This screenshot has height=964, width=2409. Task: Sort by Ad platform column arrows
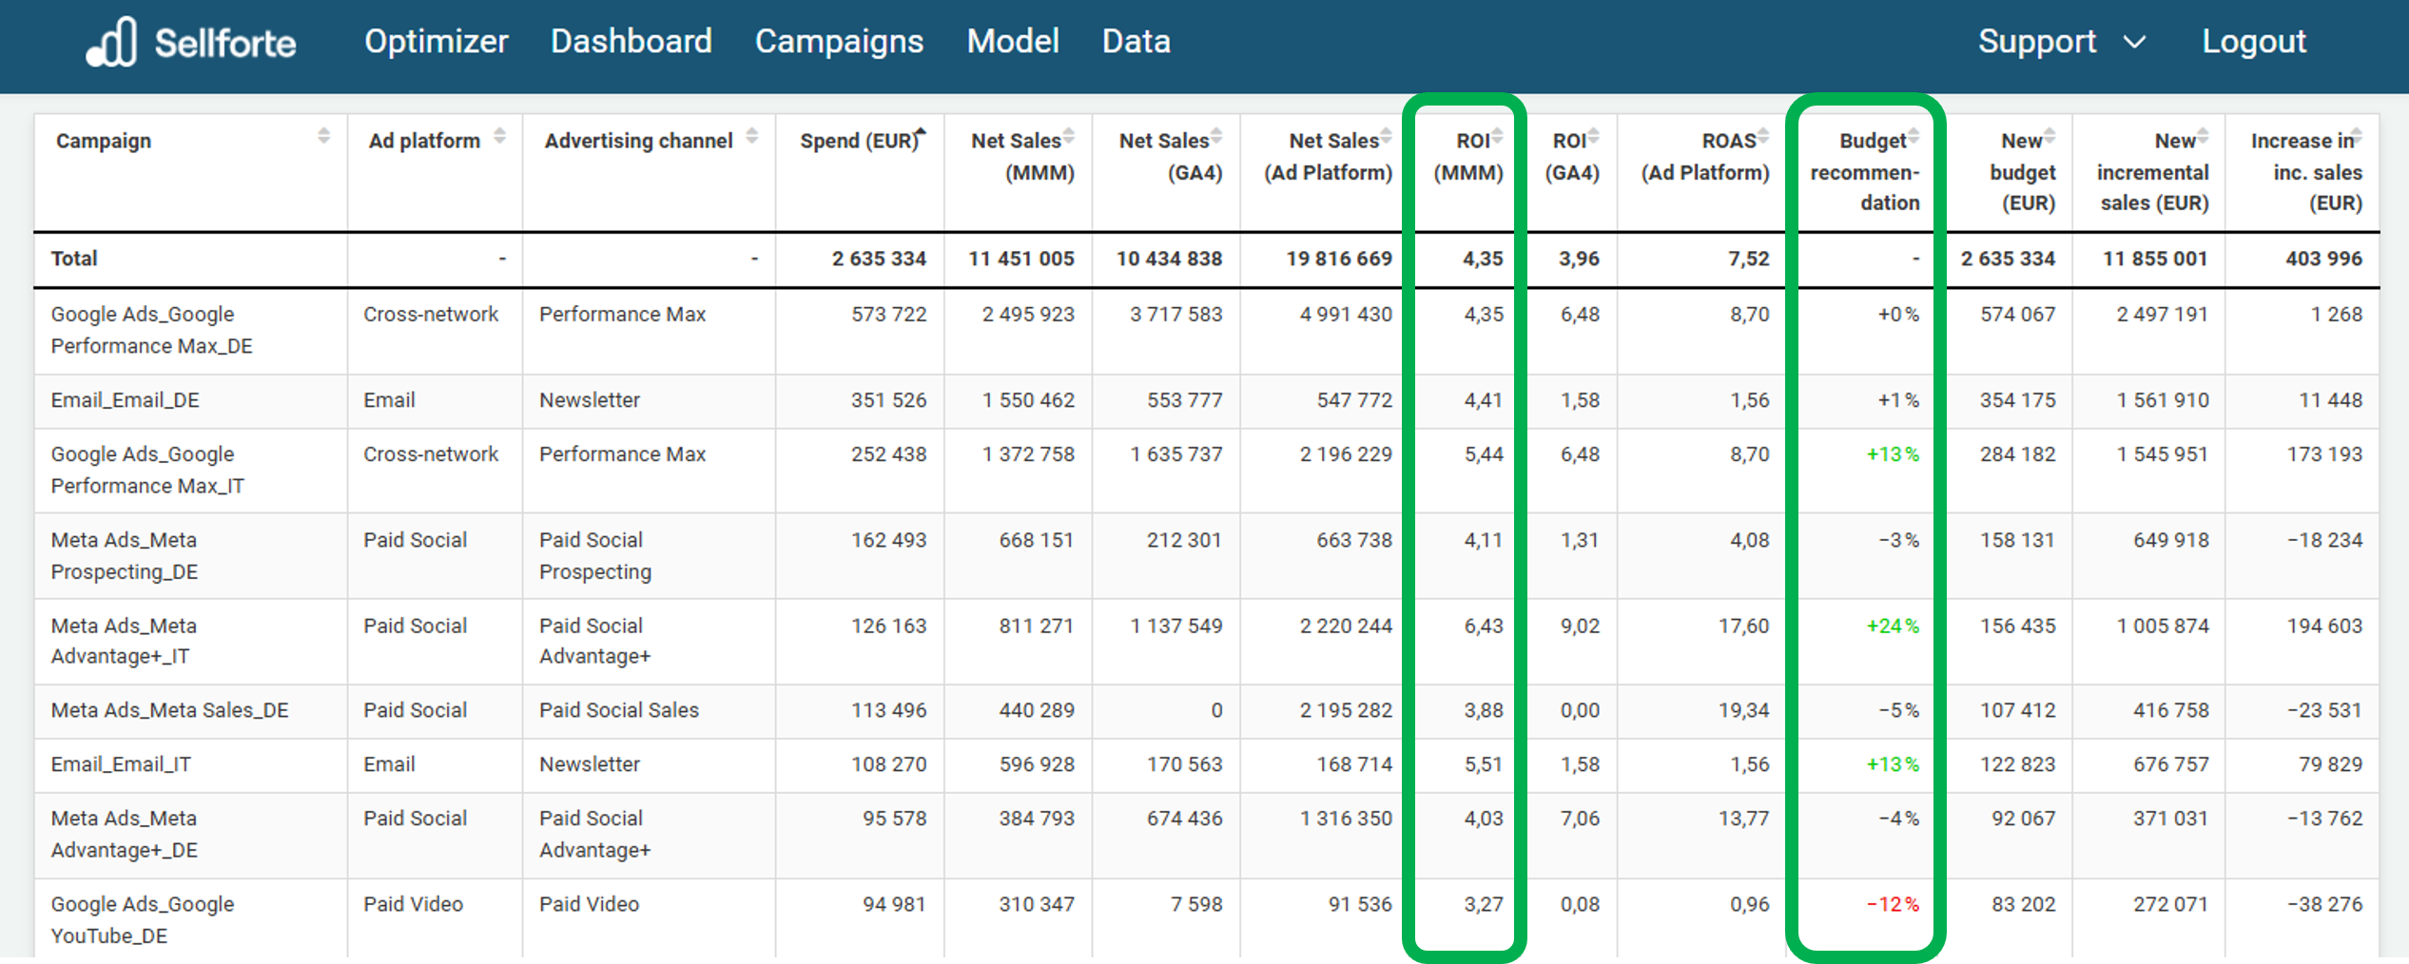[x=499, y=136]
